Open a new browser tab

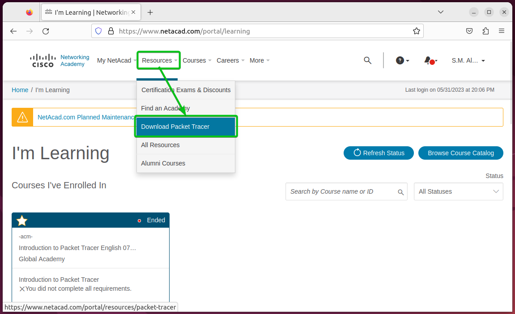click(x=150, y=13)
